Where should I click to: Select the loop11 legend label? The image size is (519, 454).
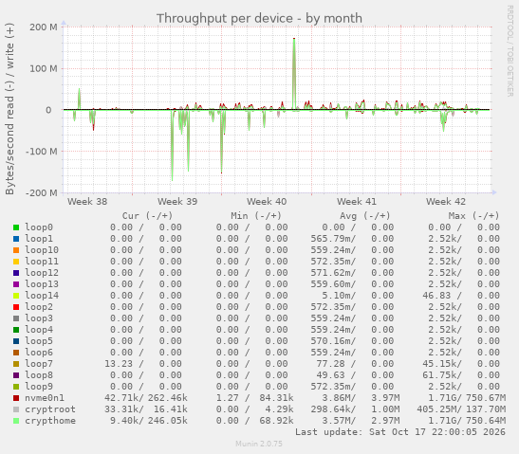coord(42,262)
